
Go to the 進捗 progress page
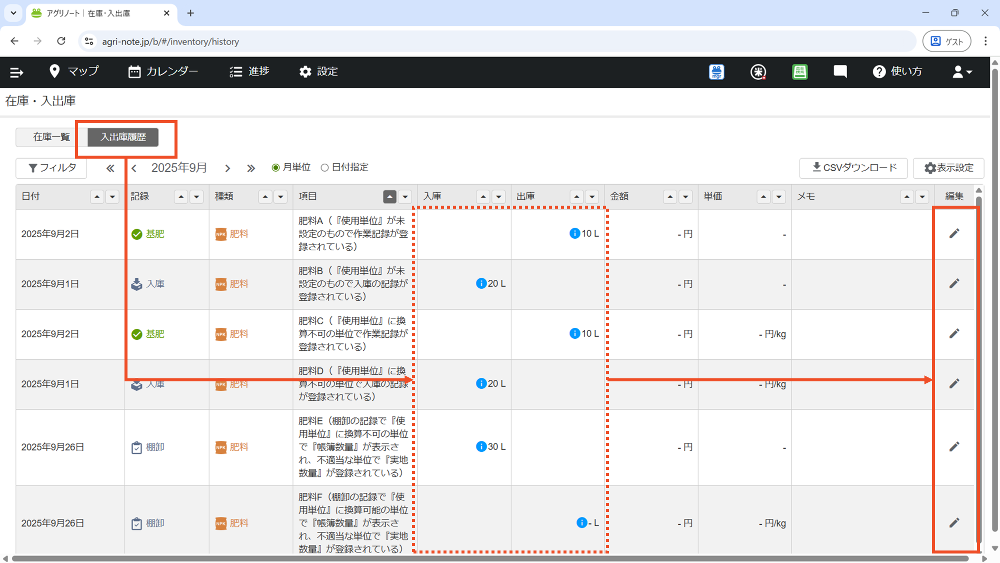(249, 72)
